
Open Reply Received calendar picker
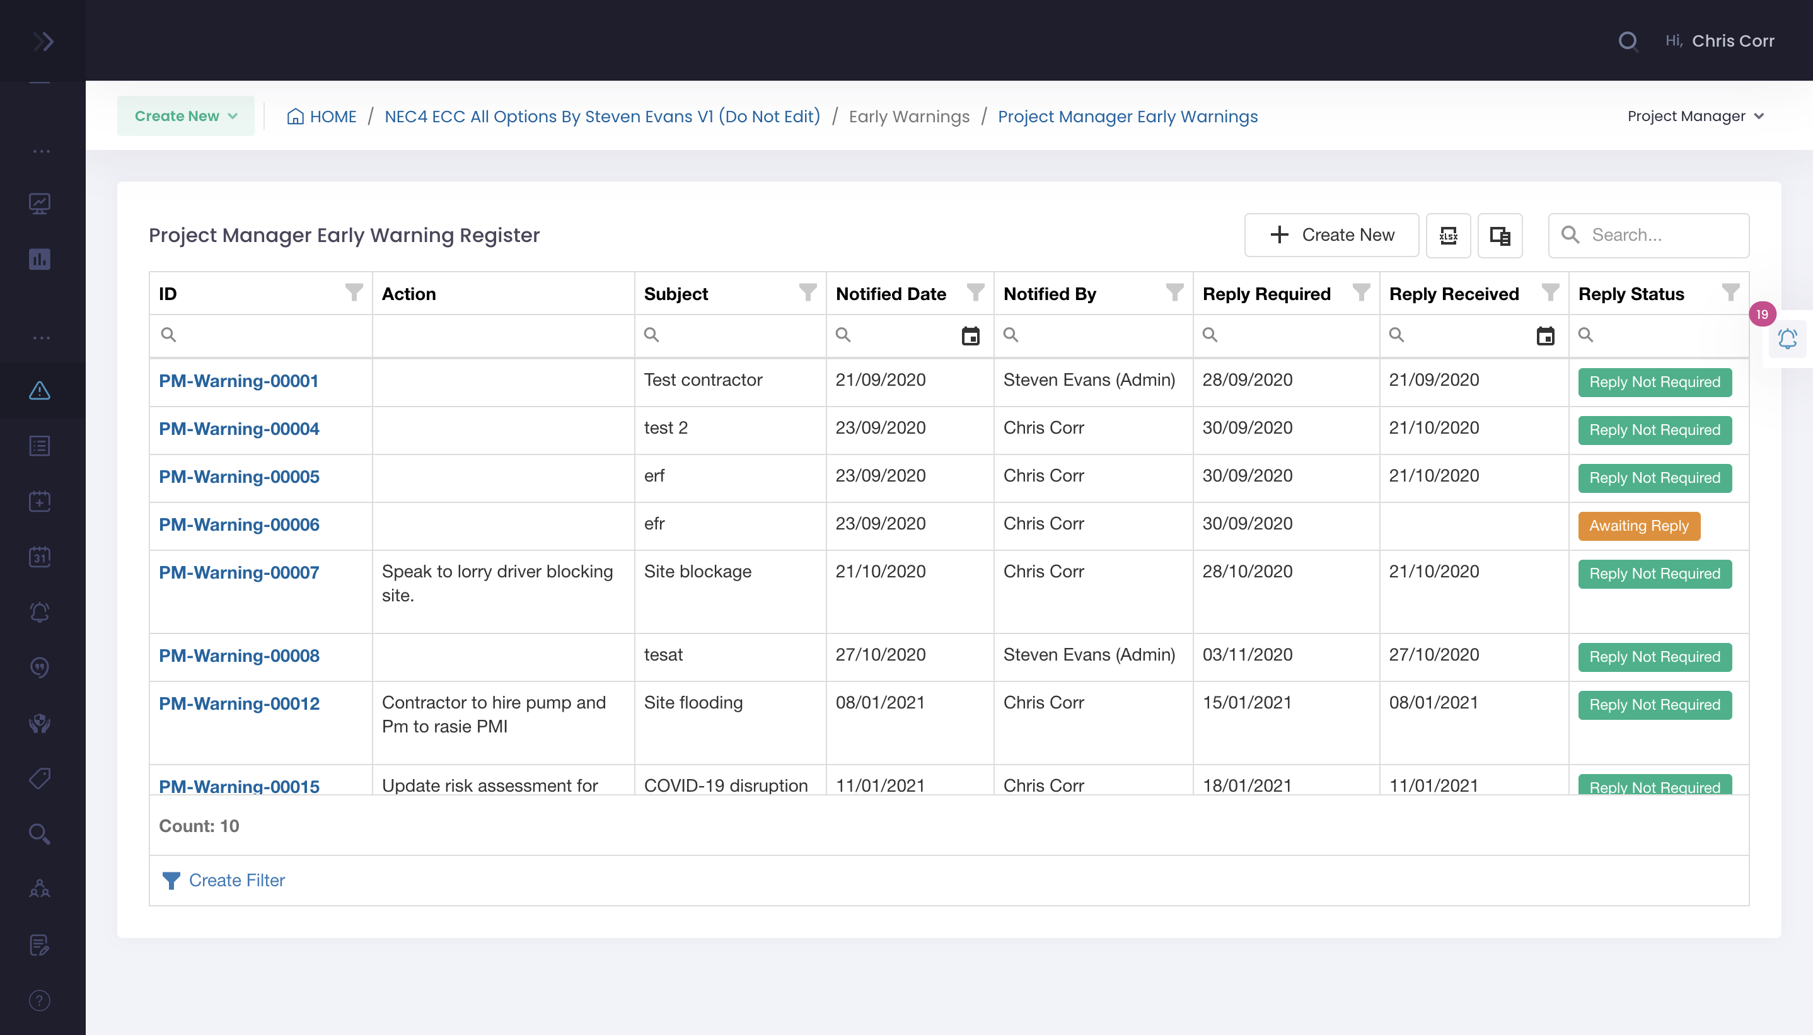coord(1545,335)
